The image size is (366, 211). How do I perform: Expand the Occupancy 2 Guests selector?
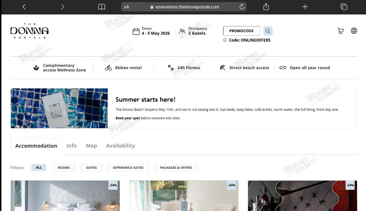[x=193, y=31]
